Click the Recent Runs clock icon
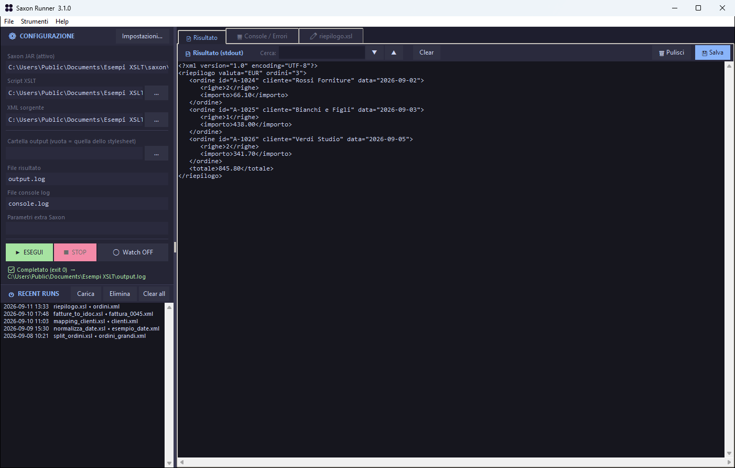This screenshot has height=468, width=735. [11, 294]
